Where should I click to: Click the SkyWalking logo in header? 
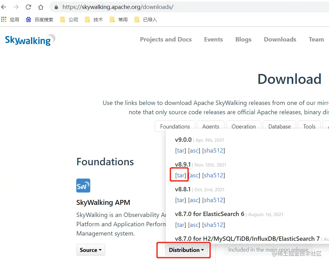(x=30, y=40)
